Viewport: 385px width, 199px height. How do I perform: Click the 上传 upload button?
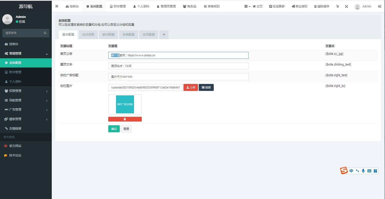(x=191, y=87)
